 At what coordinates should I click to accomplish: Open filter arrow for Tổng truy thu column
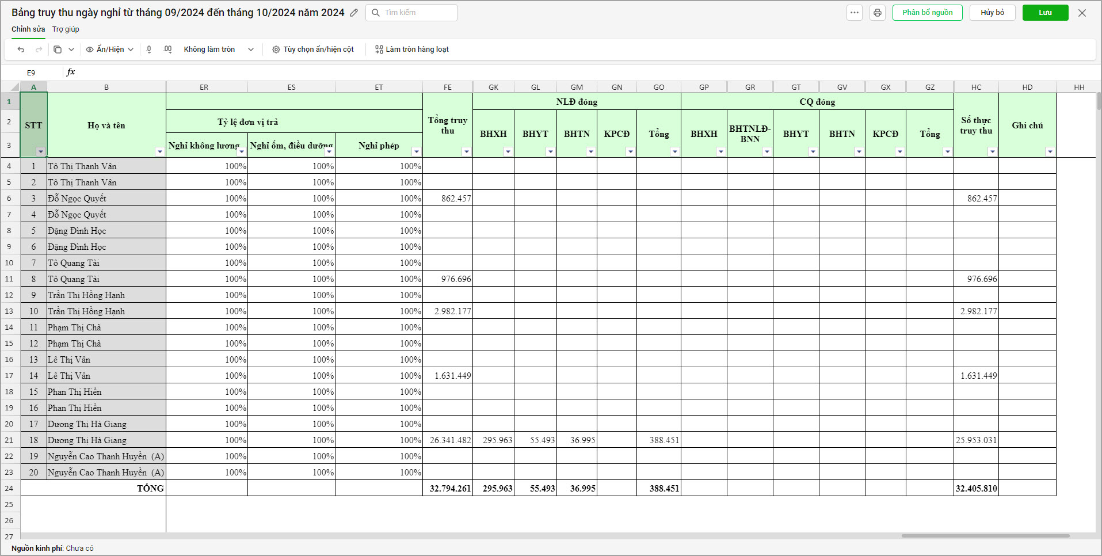466,152
